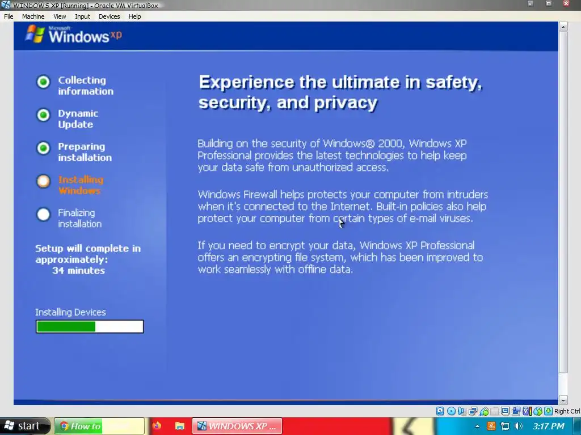581x435 pixels.
Task: Click the Preparing installation step bullet
Action: 43,148
